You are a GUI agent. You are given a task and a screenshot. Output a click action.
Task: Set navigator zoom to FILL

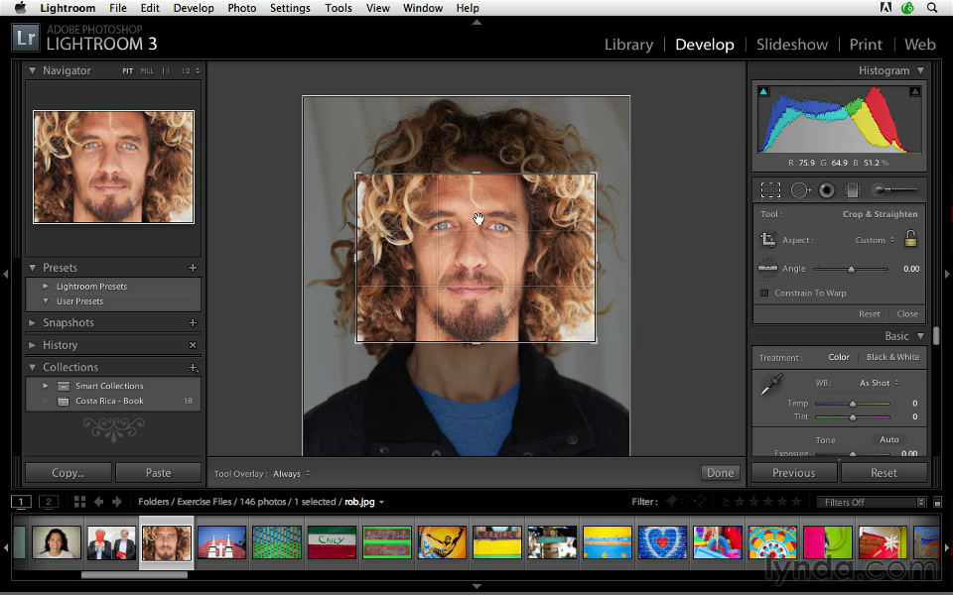[x=147, y=71]
